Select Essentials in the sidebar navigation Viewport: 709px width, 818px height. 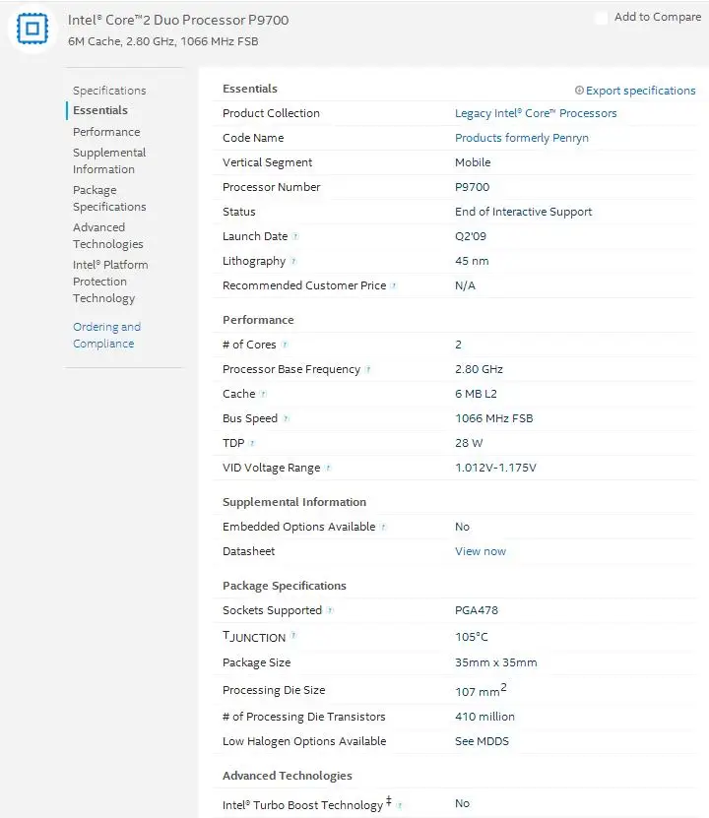tap(100, 110)
